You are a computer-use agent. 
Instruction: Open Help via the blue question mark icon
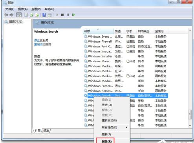(x=44, y=15)
